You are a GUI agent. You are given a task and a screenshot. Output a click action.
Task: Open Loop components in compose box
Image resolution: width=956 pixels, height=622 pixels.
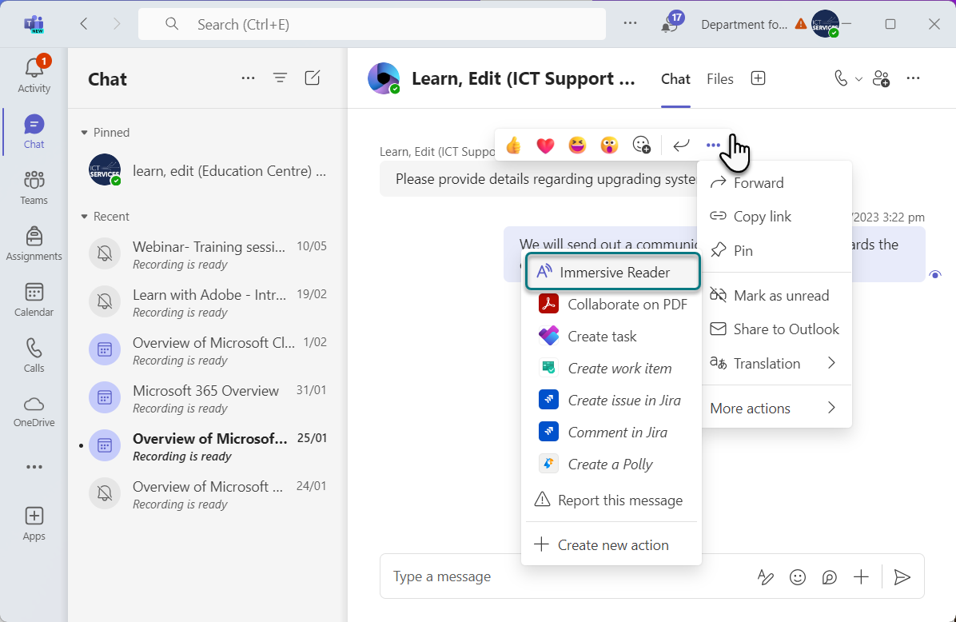(x=829, y=577)
